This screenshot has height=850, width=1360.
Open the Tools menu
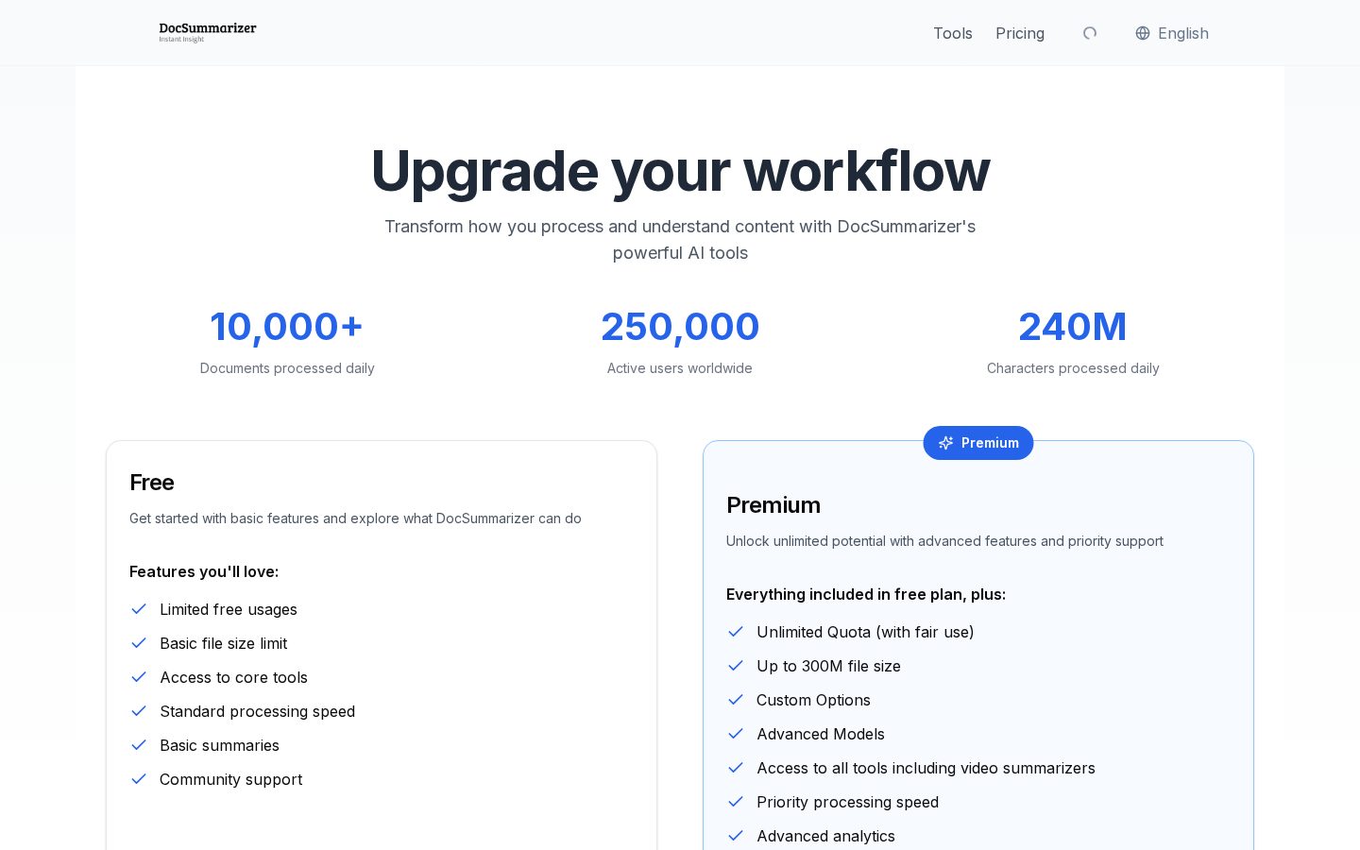953,33
